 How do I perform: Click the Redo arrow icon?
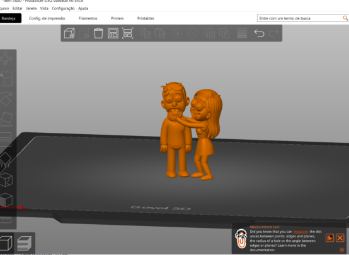tap(274, 33)
